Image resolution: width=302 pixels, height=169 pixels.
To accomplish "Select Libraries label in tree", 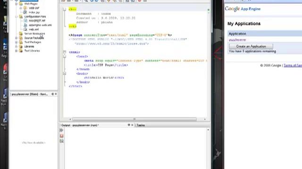I will point(29,46).
